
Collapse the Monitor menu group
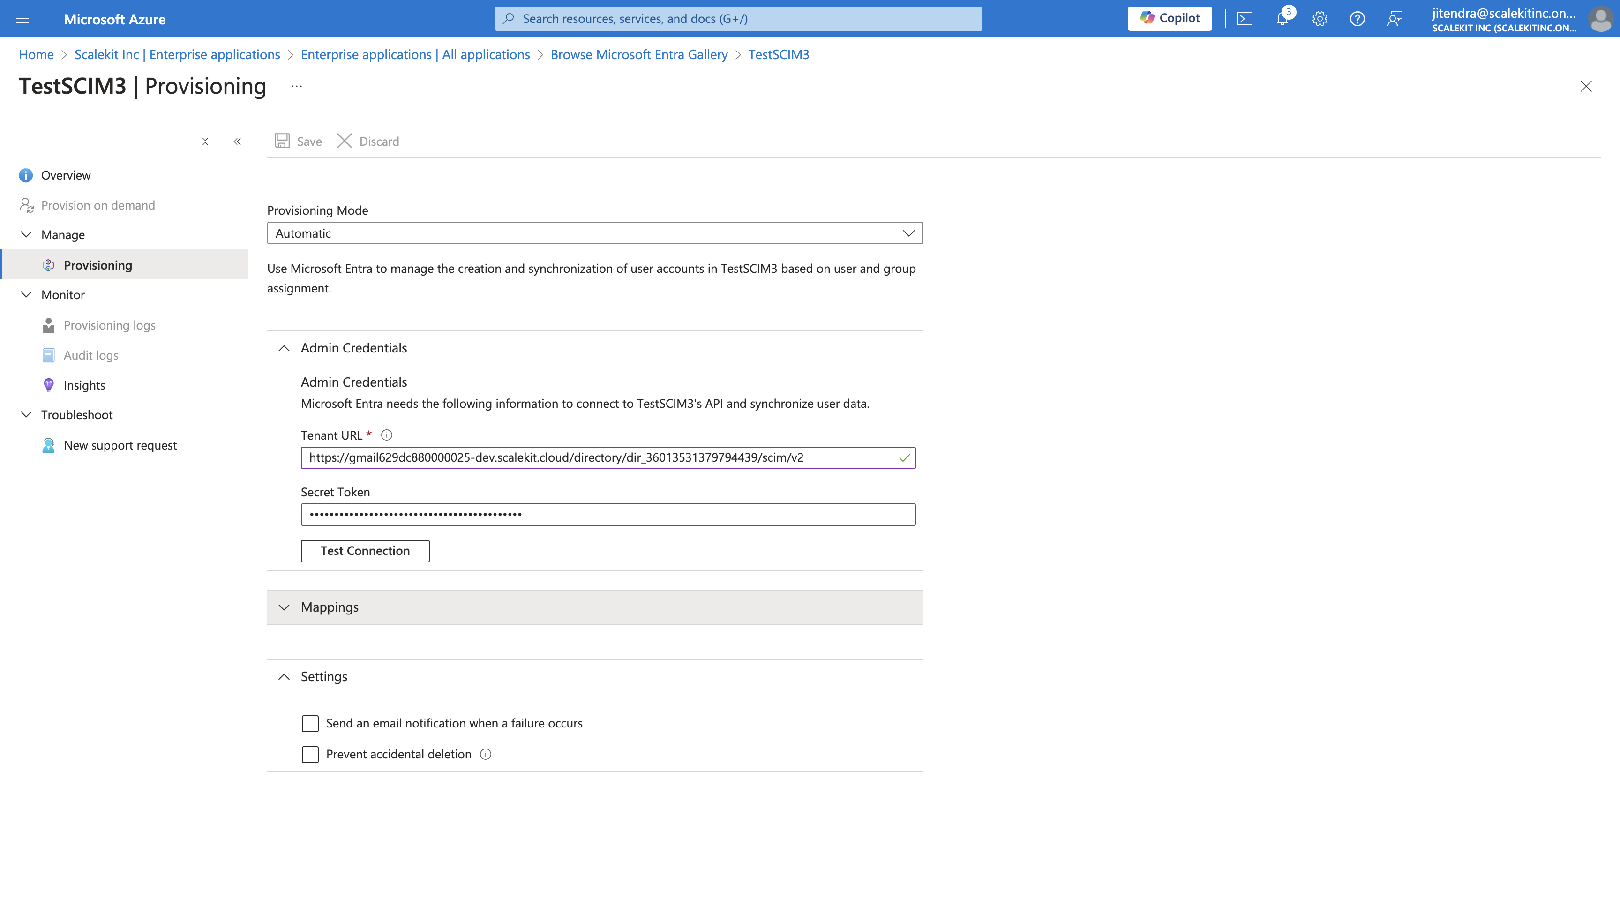click(26, 294)
